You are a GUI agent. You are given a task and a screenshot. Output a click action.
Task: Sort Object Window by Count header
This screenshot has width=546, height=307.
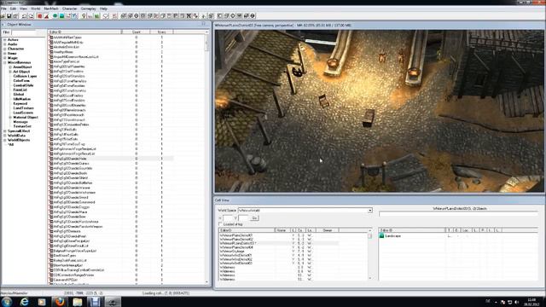[136, 32]
